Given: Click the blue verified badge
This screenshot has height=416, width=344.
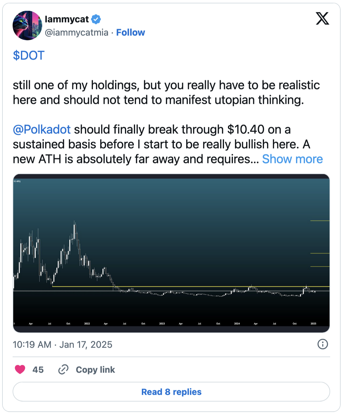Looking at the screenshot, I should click(96, 19).
